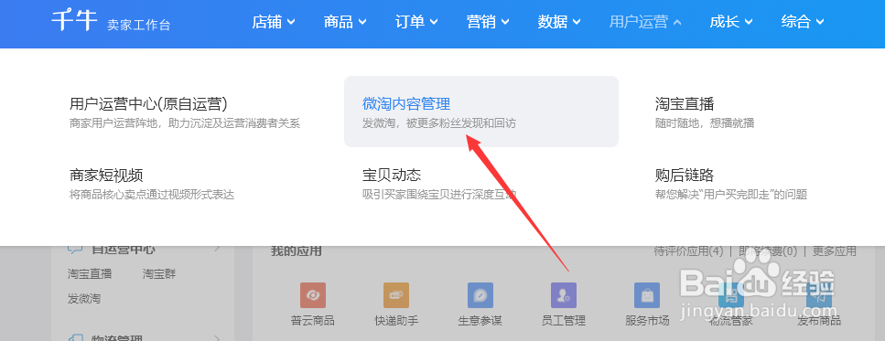
Task: Expand the 营销 dropdown menu
Action: pos(488,22)
